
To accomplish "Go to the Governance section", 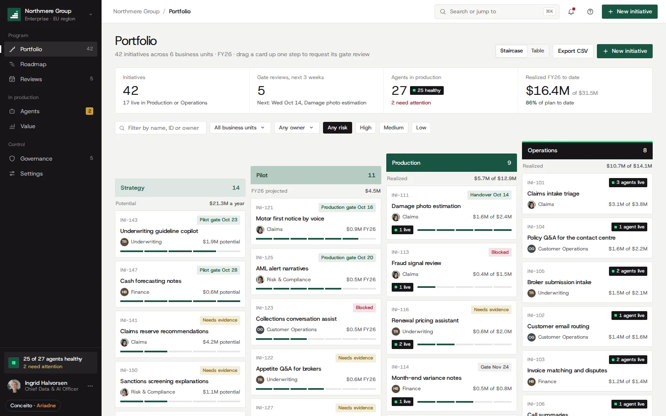I will tap(51, 158).
